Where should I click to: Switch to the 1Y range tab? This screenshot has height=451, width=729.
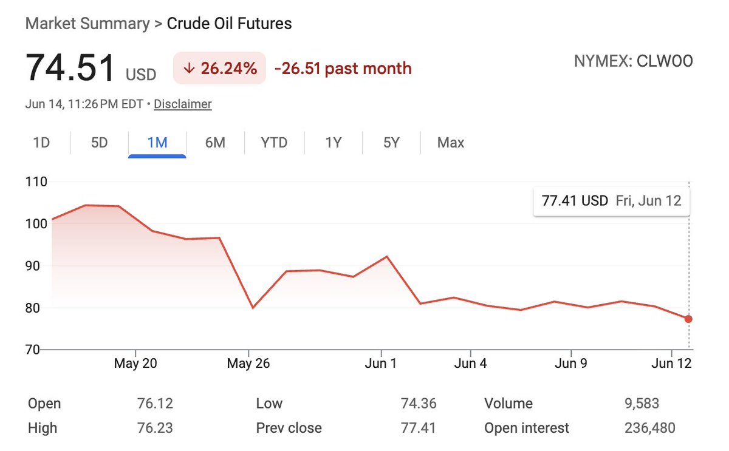pyautogui.click(x=333, y=143)
